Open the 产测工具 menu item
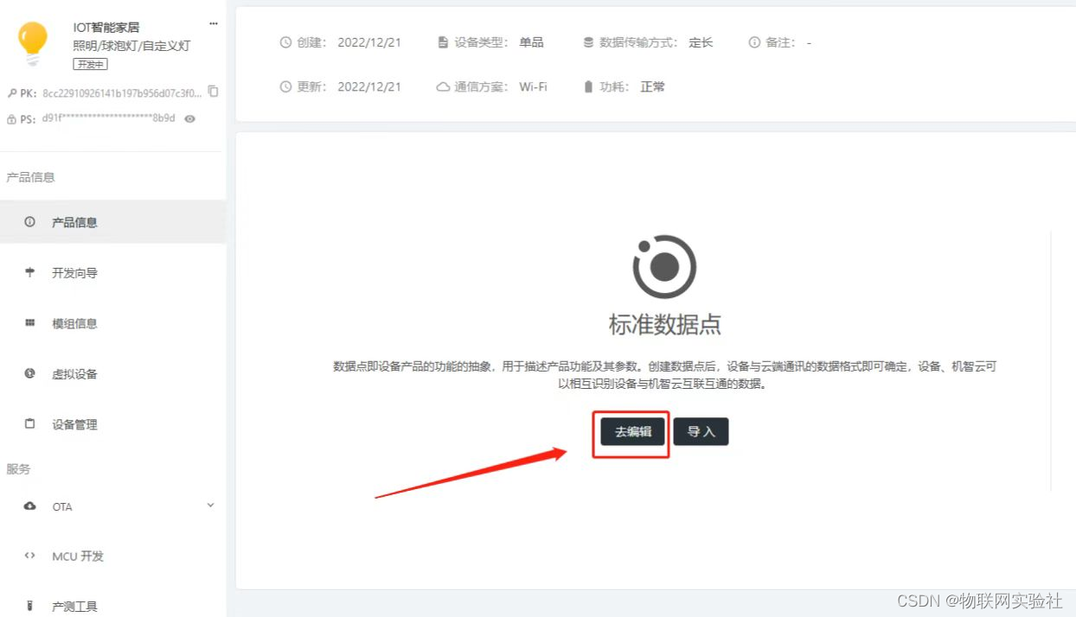This screenshot has height=617, width=1076. point(112,606)
